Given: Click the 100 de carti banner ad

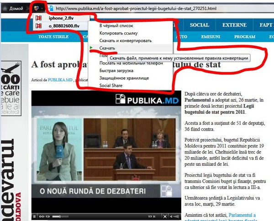Looking at the screenshot, I should point(11,88).
